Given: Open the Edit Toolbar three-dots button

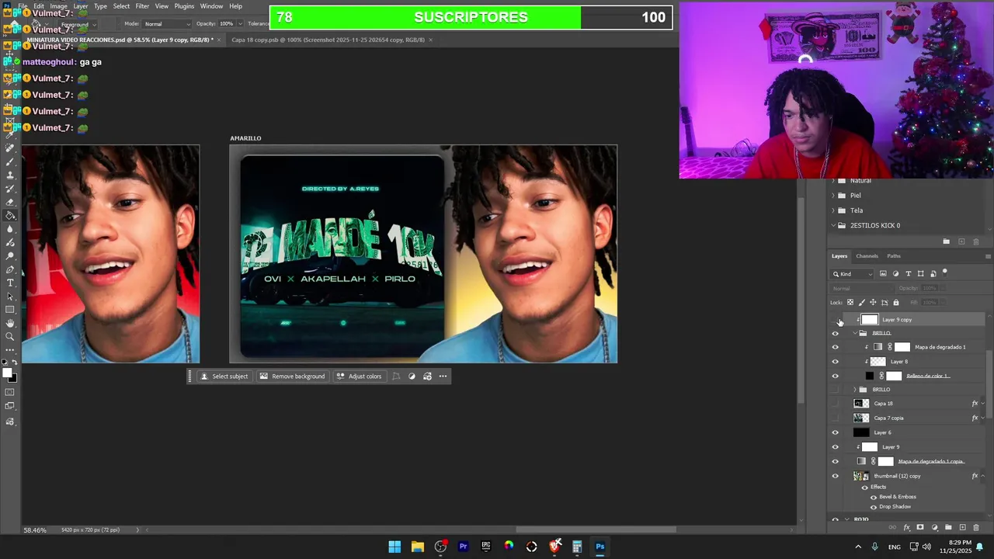Looking at the screenshot, I should [10, 349].
